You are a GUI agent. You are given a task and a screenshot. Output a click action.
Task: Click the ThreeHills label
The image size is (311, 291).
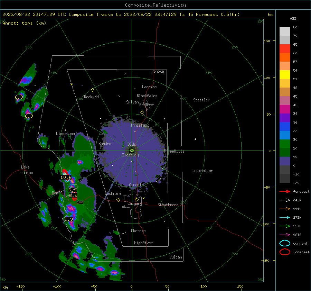[x=174, y=151]
